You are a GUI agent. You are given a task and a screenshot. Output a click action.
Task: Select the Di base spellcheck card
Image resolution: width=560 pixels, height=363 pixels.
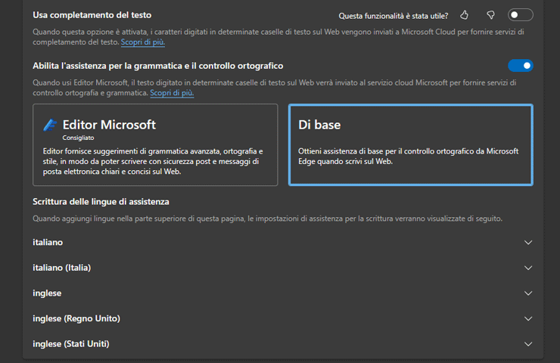(411, 145)
